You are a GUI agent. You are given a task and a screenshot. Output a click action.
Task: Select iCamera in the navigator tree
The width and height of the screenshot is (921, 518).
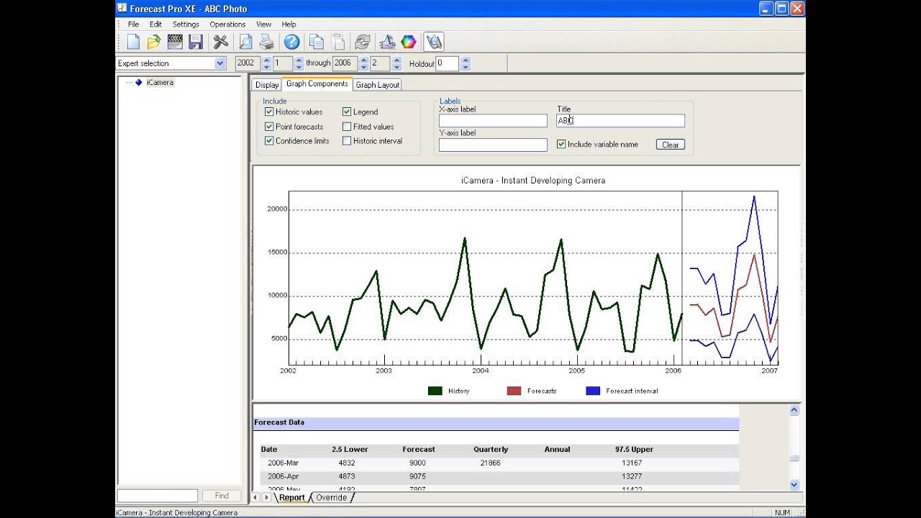(x=160, y=83)
